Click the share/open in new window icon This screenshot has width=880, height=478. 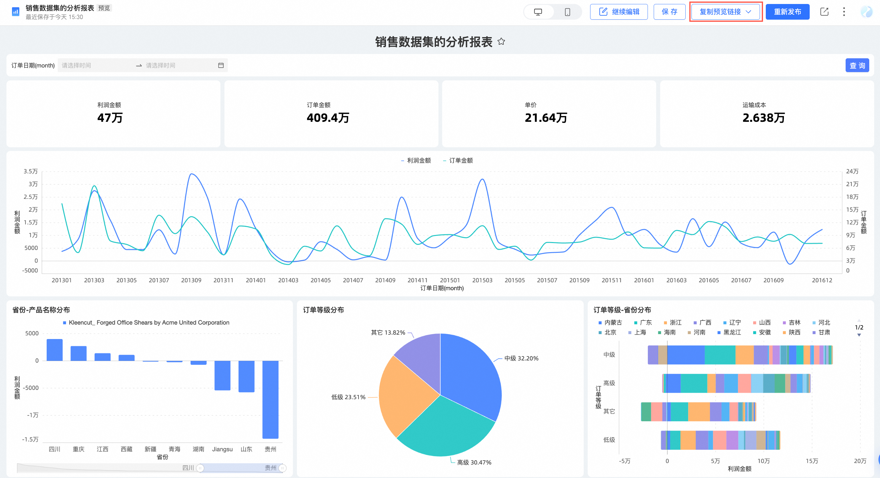click(x=824, y=12)
